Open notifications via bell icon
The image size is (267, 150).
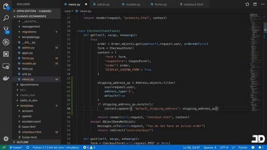click(261, 147)
